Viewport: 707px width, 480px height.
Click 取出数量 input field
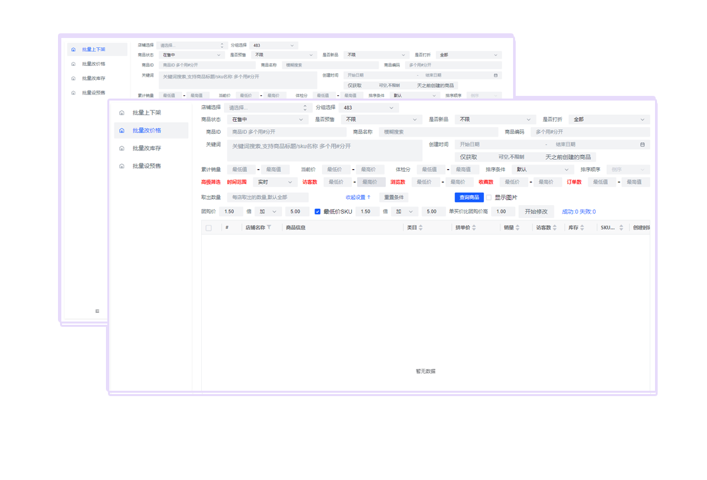coord(268,197)
